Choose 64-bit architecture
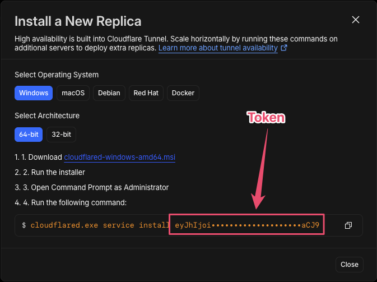The image size is (377, 282). 29,135
